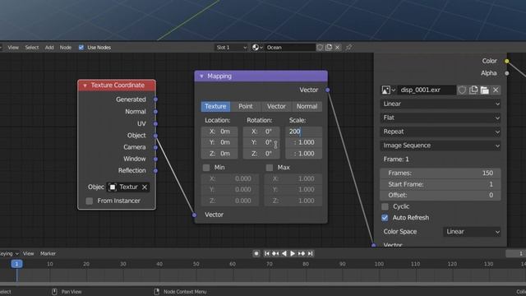Click the Offset value field
The image size is (526, 296).
(441, 195)
